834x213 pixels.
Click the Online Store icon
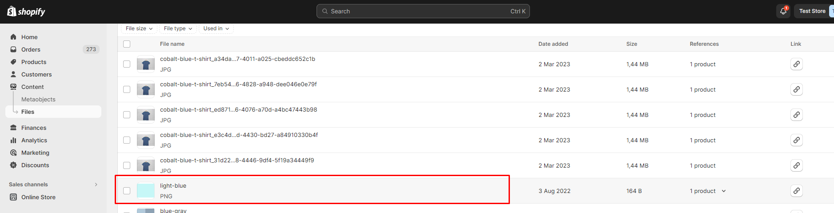pos(13,197)
